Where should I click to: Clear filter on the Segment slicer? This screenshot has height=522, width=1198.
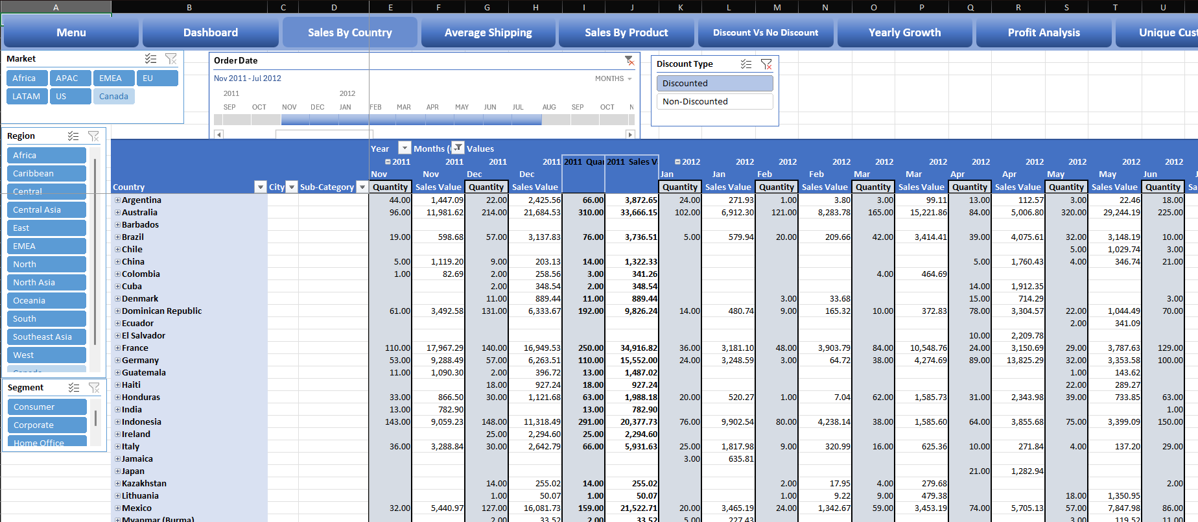pos(95,388)
